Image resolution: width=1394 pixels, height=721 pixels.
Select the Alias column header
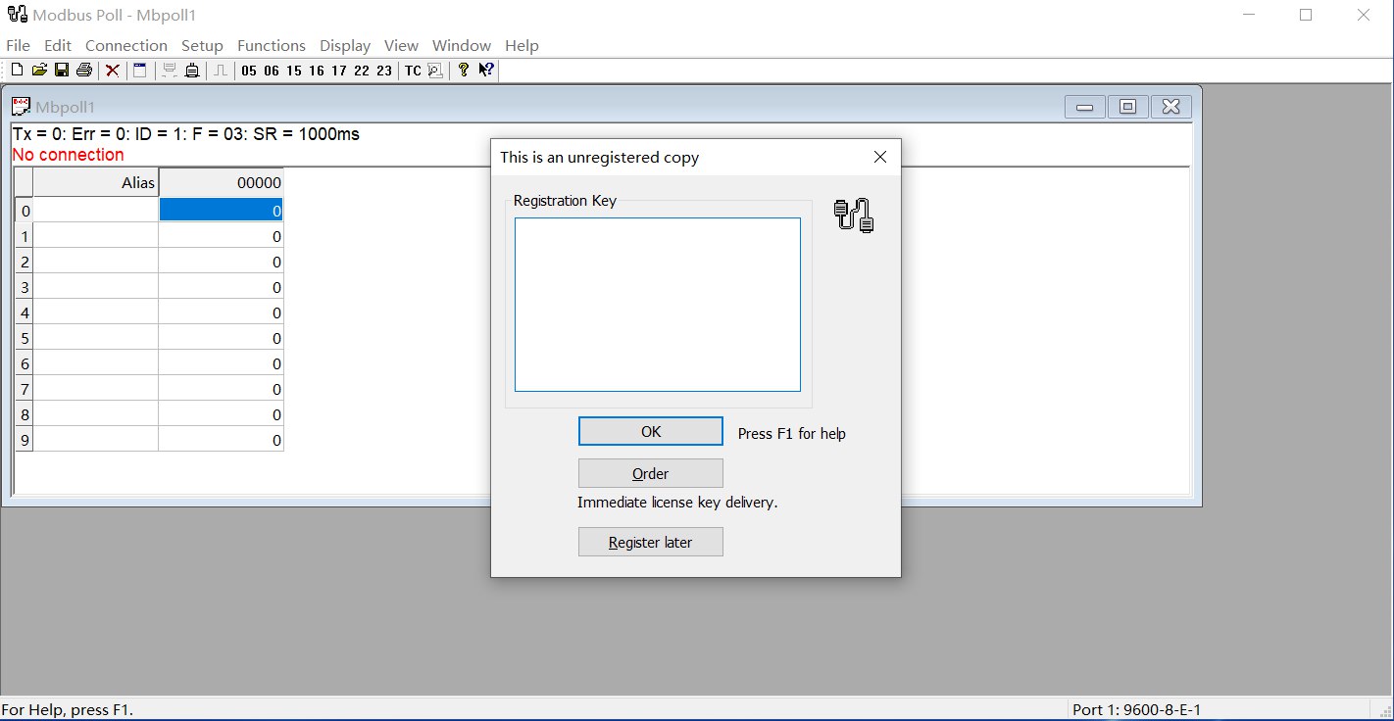click(x=96, y=182)
